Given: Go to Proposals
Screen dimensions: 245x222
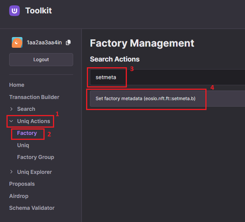Looking at the screenshot, I should coord(22,184).
